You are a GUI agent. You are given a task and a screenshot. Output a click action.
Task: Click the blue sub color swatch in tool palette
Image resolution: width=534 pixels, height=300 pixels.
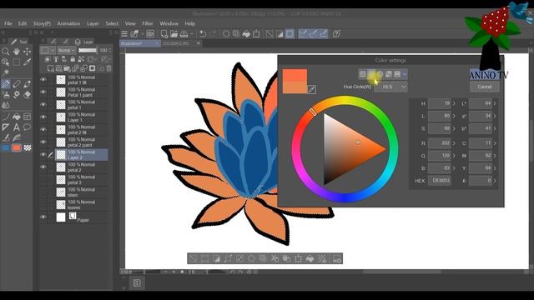point(6,147)
